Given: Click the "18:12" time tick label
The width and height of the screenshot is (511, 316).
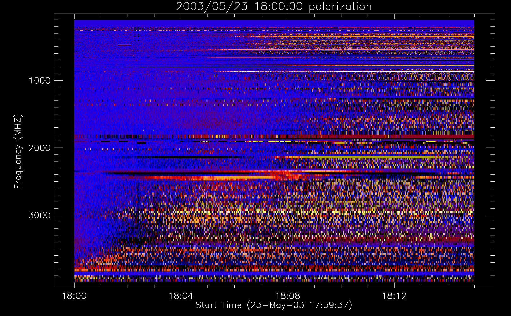Looking at the screenshot, I should pyautogui.click(x=394, y=296).
